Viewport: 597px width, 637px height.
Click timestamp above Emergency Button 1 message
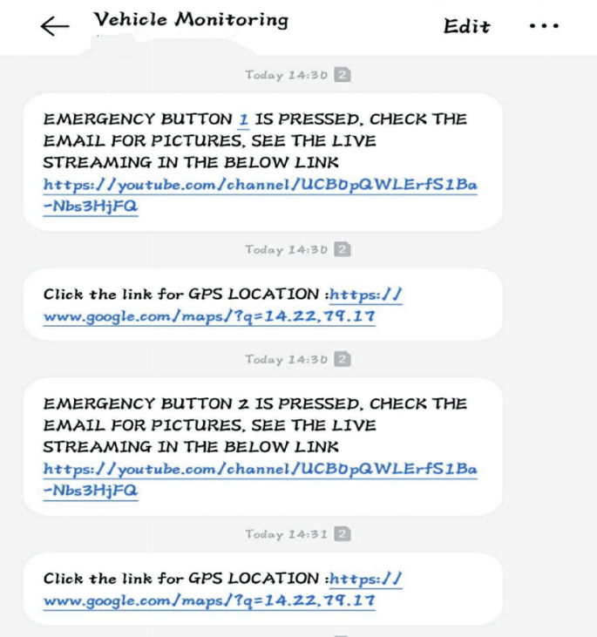(287, 75)
